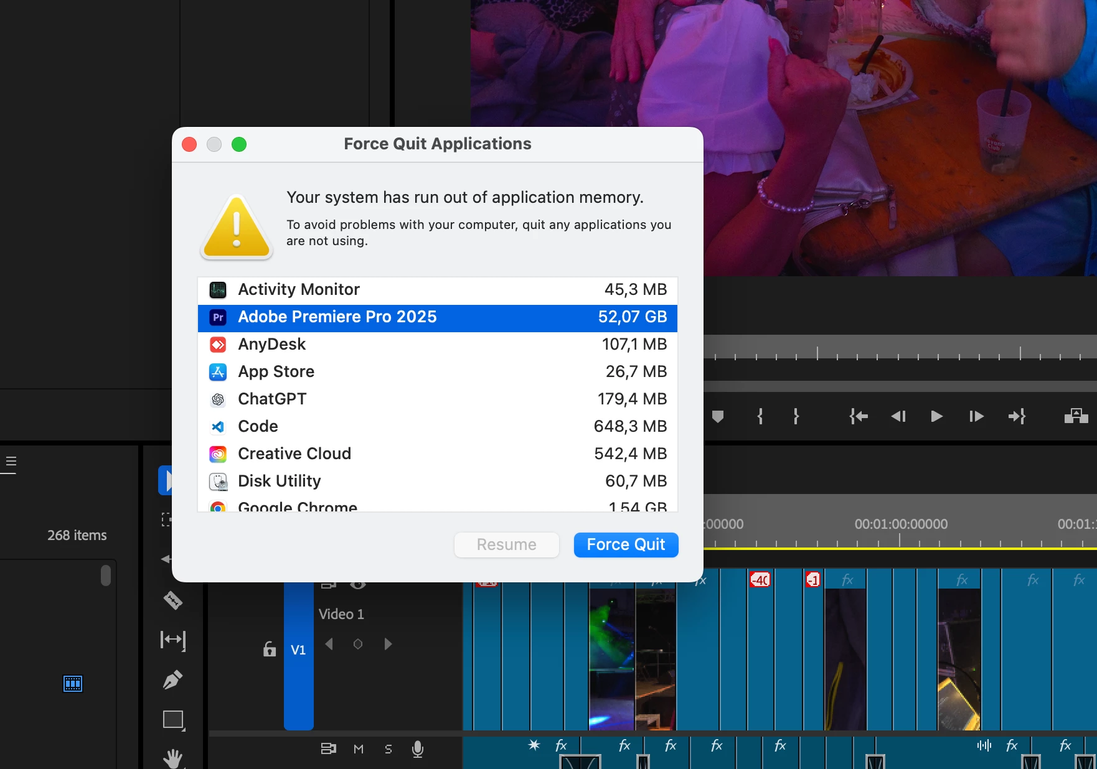Click the Program Monitor video preview
The width and height of the screenshot is (1097, 769).
pos(784,137)
